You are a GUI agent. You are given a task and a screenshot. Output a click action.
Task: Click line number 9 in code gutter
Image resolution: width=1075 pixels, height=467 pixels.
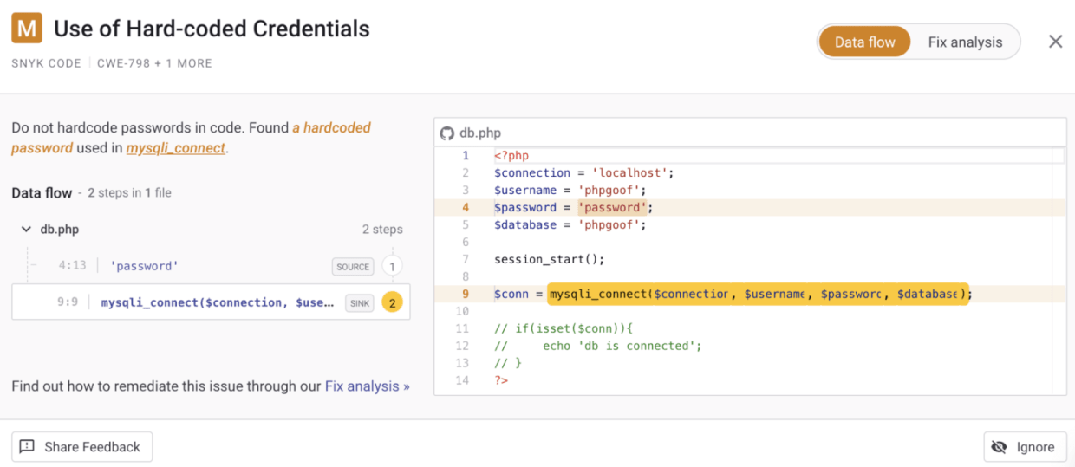466,294
